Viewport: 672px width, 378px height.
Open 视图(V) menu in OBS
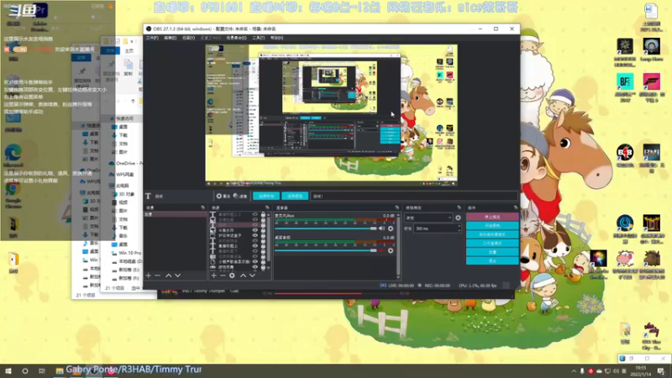coord(188,38)
